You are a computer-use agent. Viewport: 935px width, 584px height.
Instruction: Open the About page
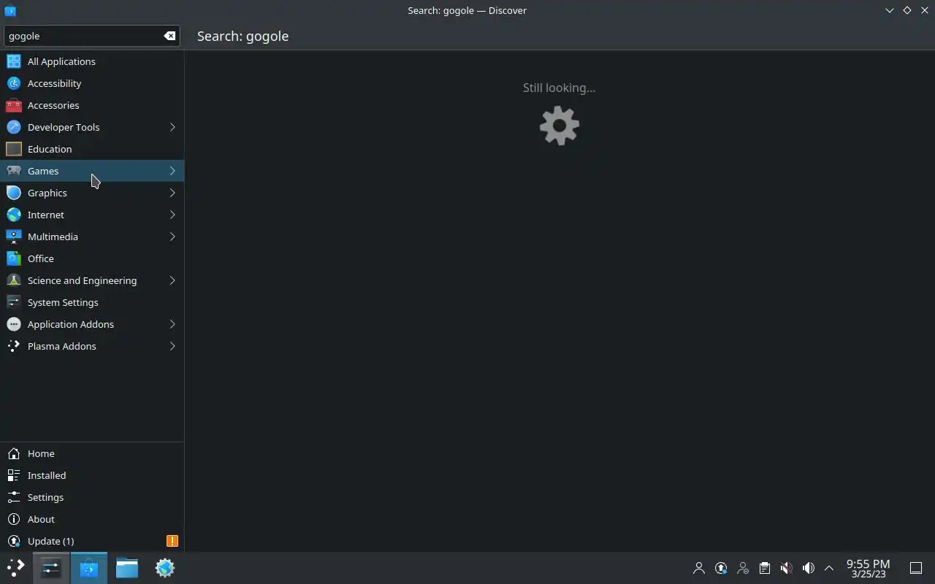tap(92, 519)
